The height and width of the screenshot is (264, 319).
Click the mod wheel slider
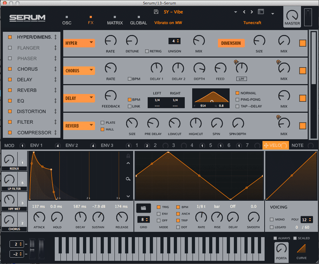tap(41, 248)
